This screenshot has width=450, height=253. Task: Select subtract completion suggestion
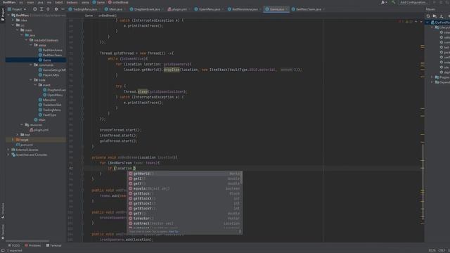tap(184, 223)
